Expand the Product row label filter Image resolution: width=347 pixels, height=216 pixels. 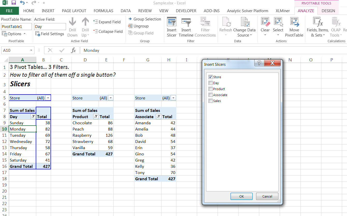click(96, 117)
